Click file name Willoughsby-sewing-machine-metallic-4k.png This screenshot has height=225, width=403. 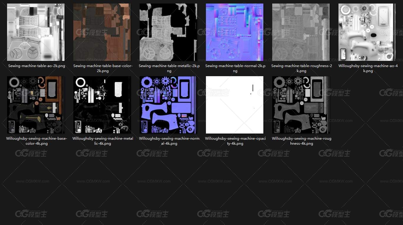103,141
